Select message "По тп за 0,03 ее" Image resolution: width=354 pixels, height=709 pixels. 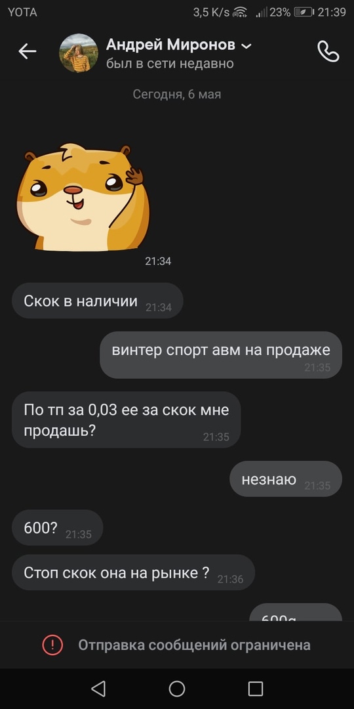[x=126, y=419]
